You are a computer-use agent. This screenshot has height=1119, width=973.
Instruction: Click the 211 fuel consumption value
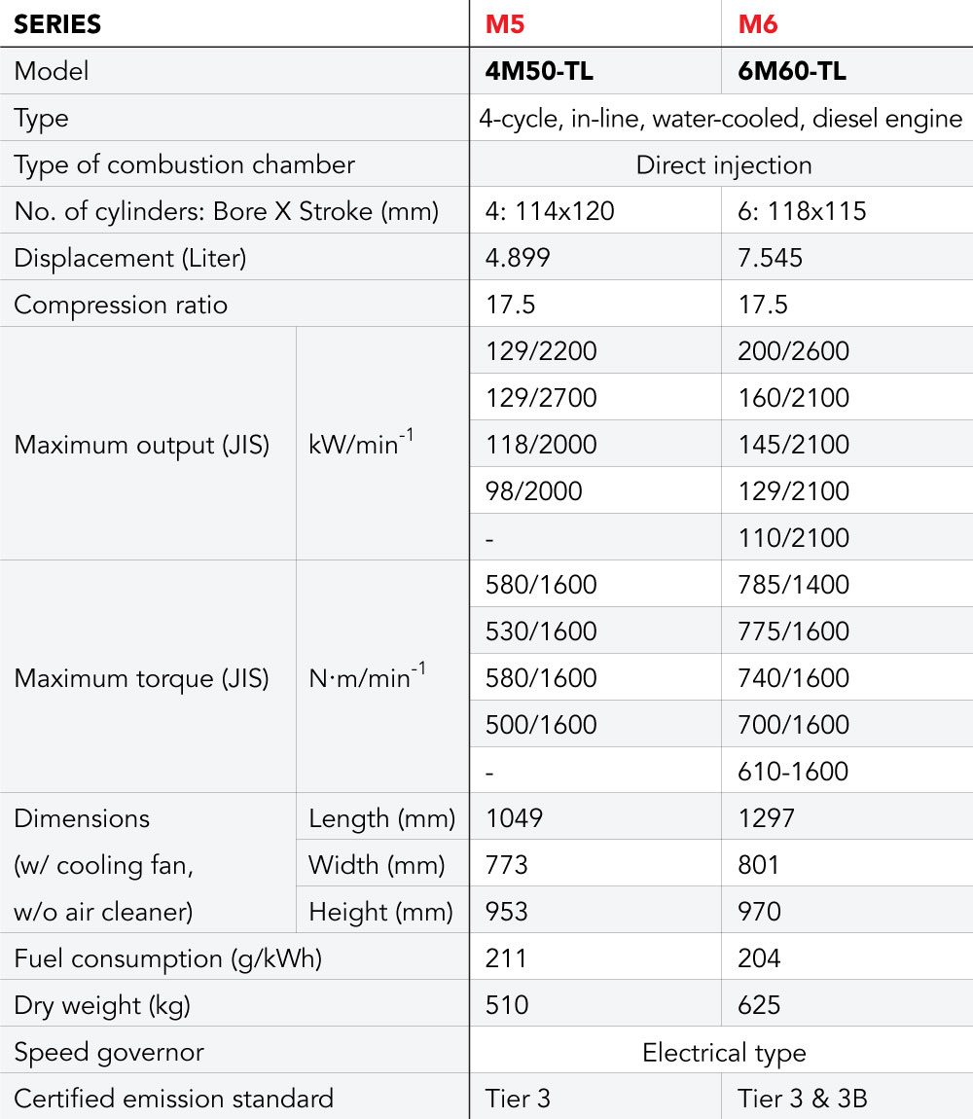tap(506, 958)
